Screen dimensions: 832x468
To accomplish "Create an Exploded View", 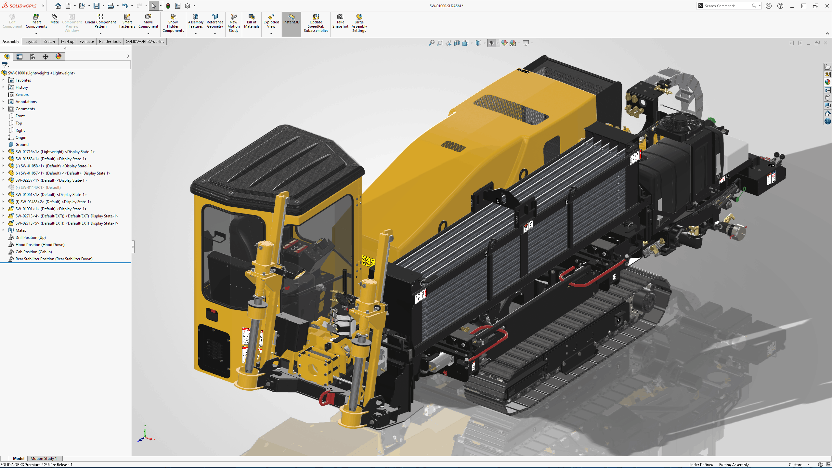I will click(x=271, y=21).
